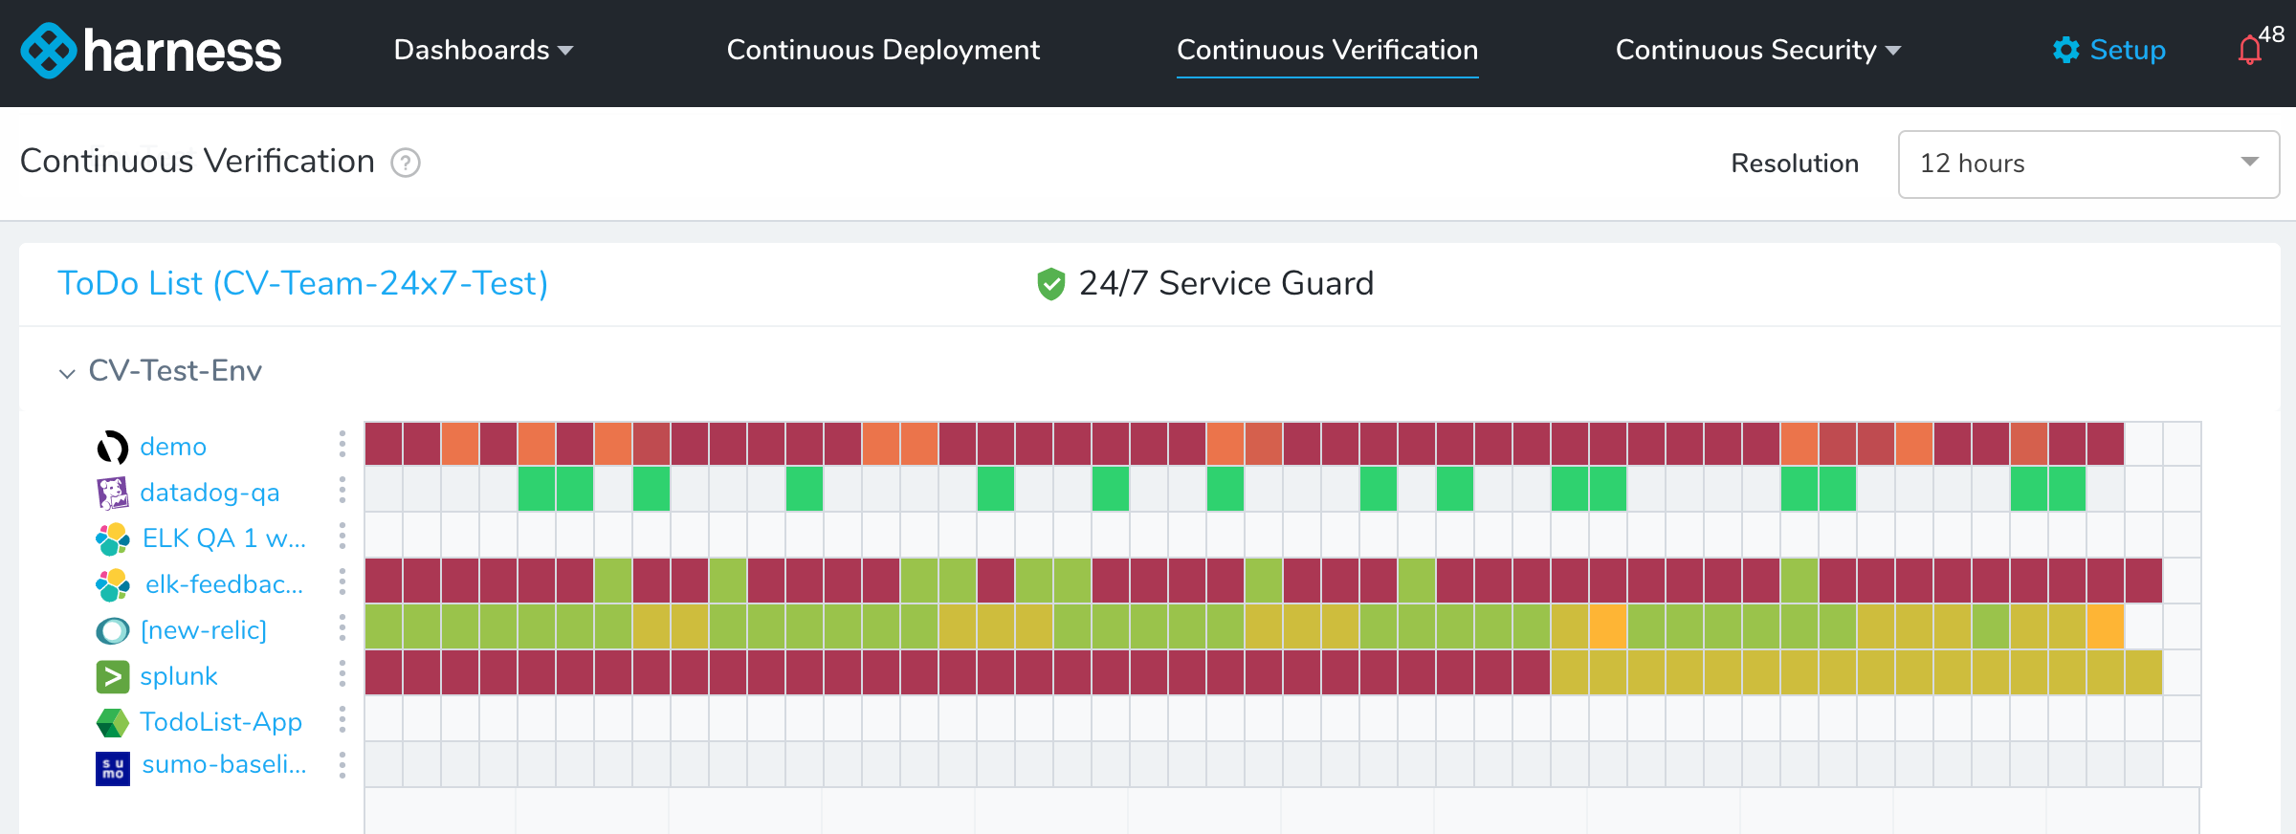Image resolution: width=2296 pixels, height=834 pixels.
Task: Click the splunk green arrow icon
Action: (x=113, y=676)
